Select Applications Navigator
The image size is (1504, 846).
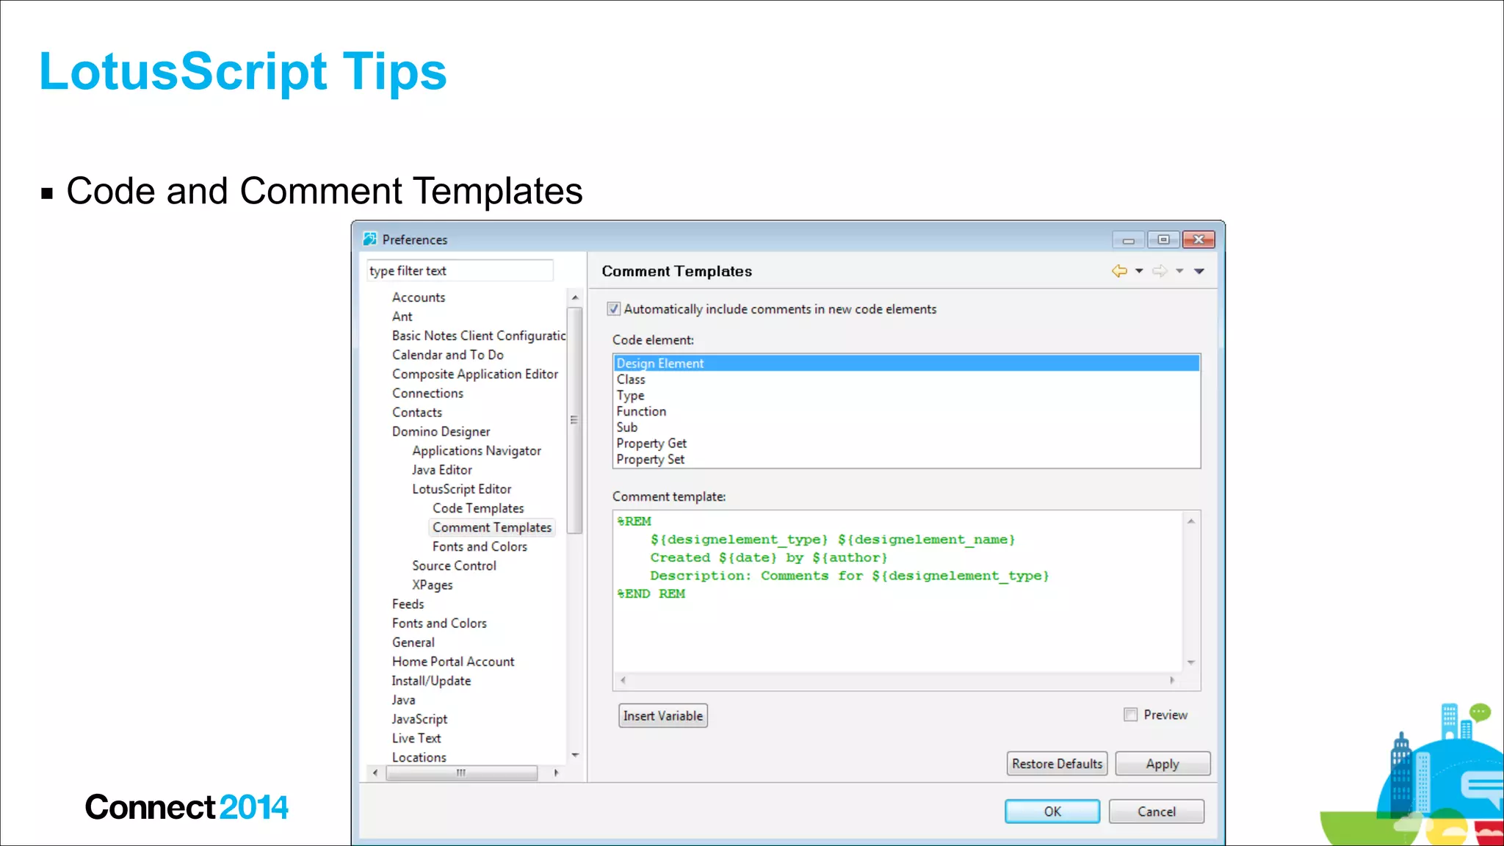tap(477, 451)
